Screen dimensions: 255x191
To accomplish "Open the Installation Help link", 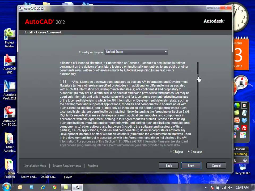I will tap(35, 166).
